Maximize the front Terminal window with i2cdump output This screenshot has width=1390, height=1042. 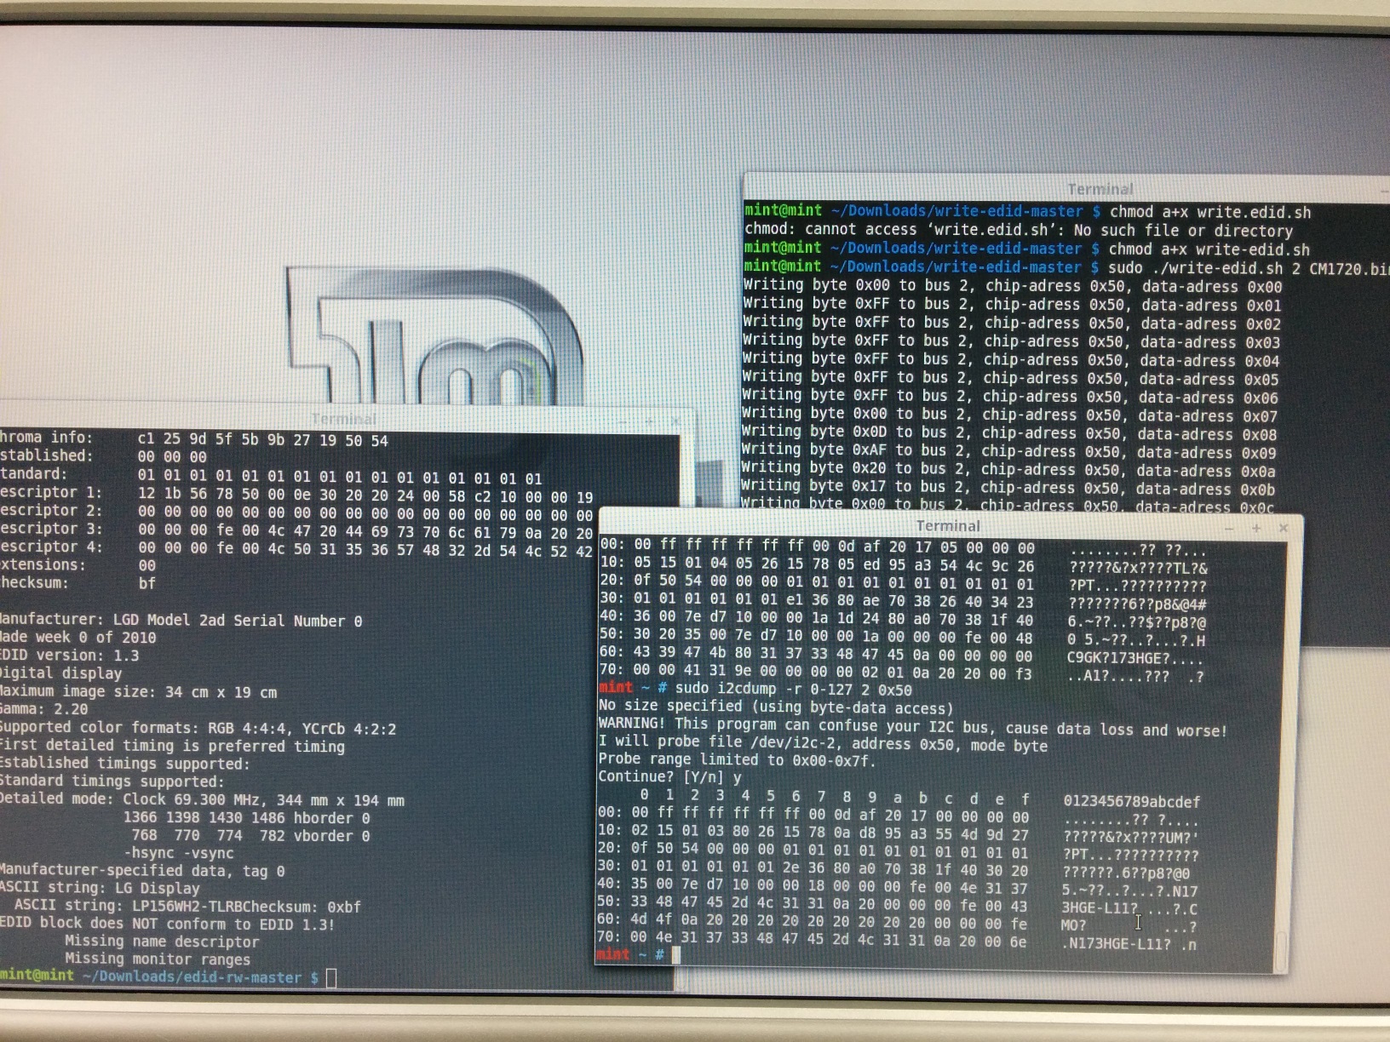coord(1255,528)
